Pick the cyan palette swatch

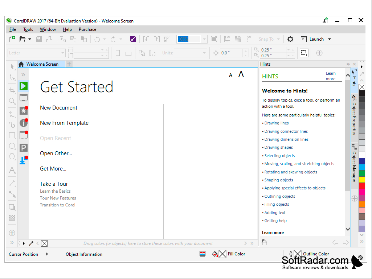362,167
